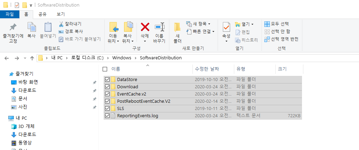Open 히스토리 (History) for the file
The image size is (359, 150).
[x=246, y=40]
